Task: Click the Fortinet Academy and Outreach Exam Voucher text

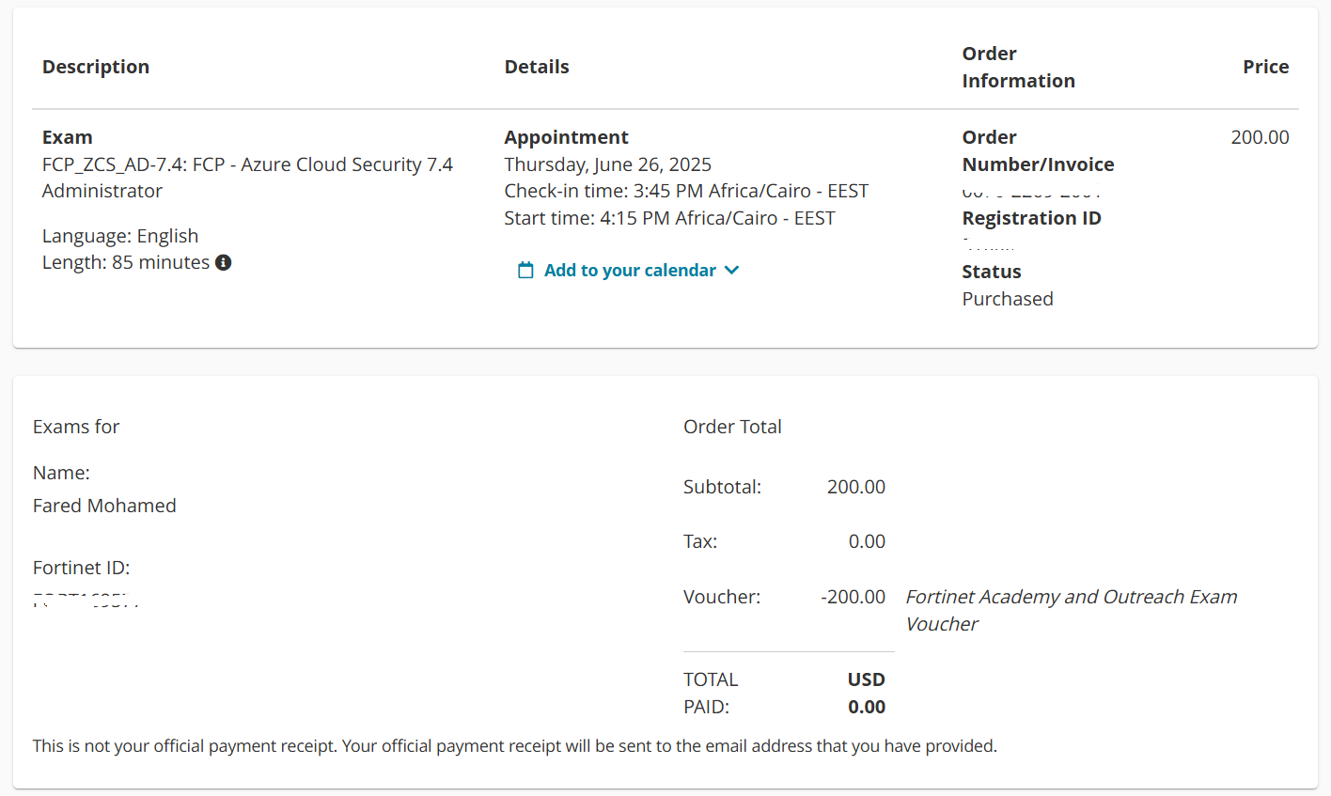Action: pos(1071,610)
